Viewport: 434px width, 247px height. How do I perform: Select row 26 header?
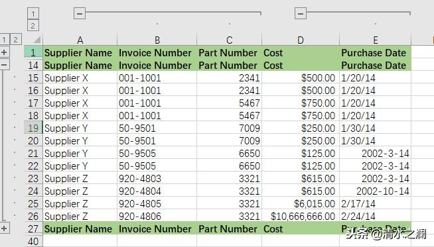33,216
